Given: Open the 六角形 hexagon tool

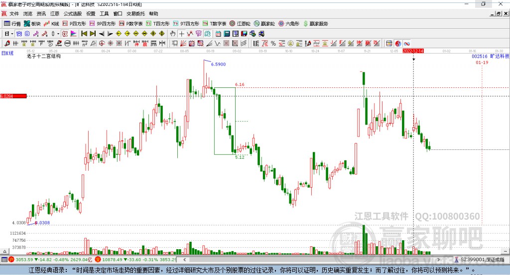Looking at the screenshot, I should [x=289, y=24].
